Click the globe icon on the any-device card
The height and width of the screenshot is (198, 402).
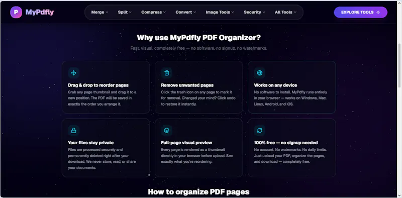click(260, 73)
